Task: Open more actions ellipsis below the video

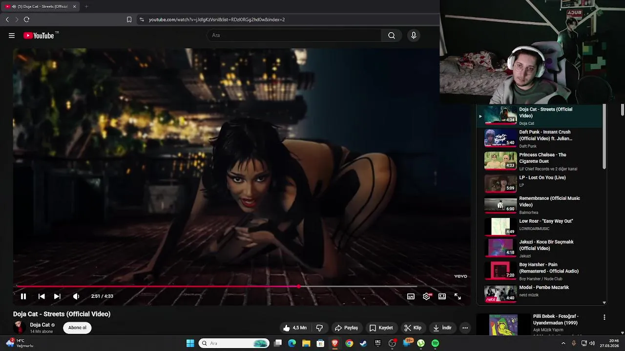Action: (465, 328)
